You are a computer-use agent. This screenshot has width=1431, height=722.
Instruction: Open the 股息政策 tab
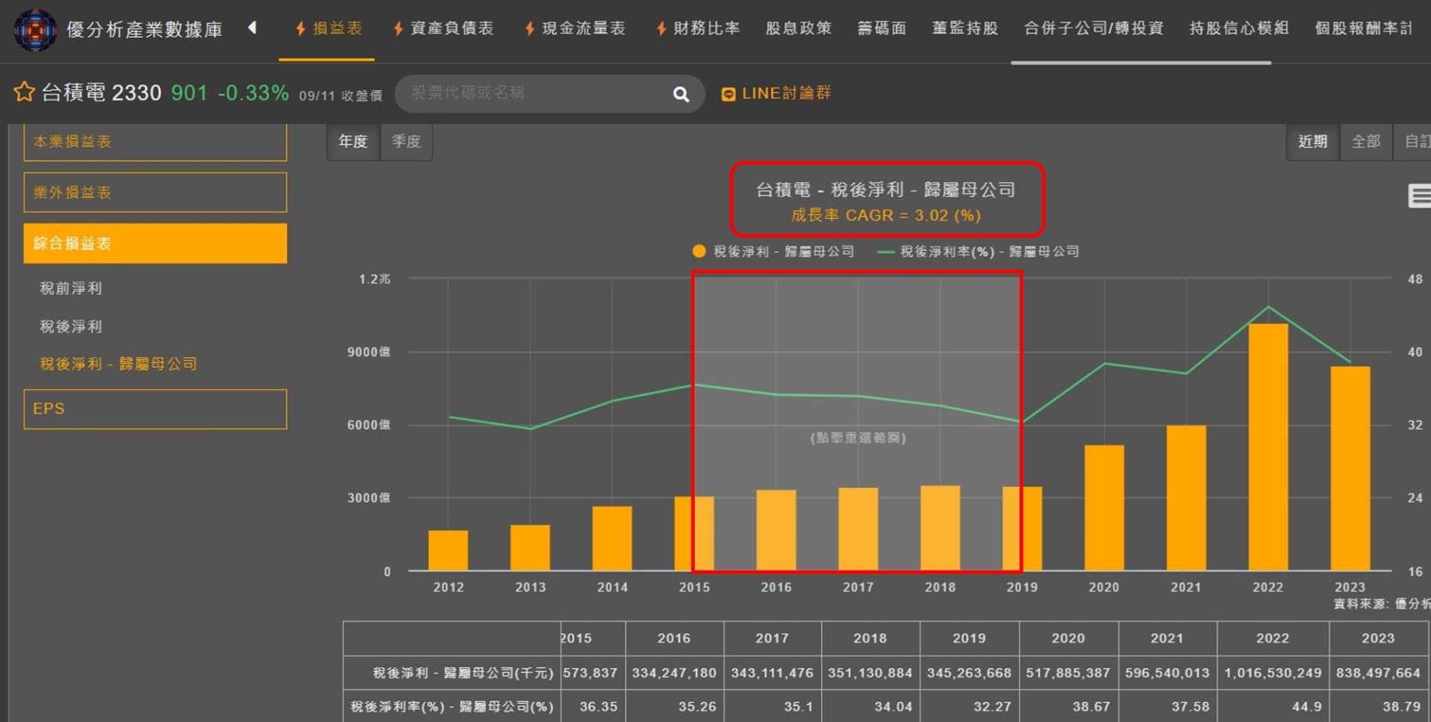pyautogui.click(x=798, y=28)
